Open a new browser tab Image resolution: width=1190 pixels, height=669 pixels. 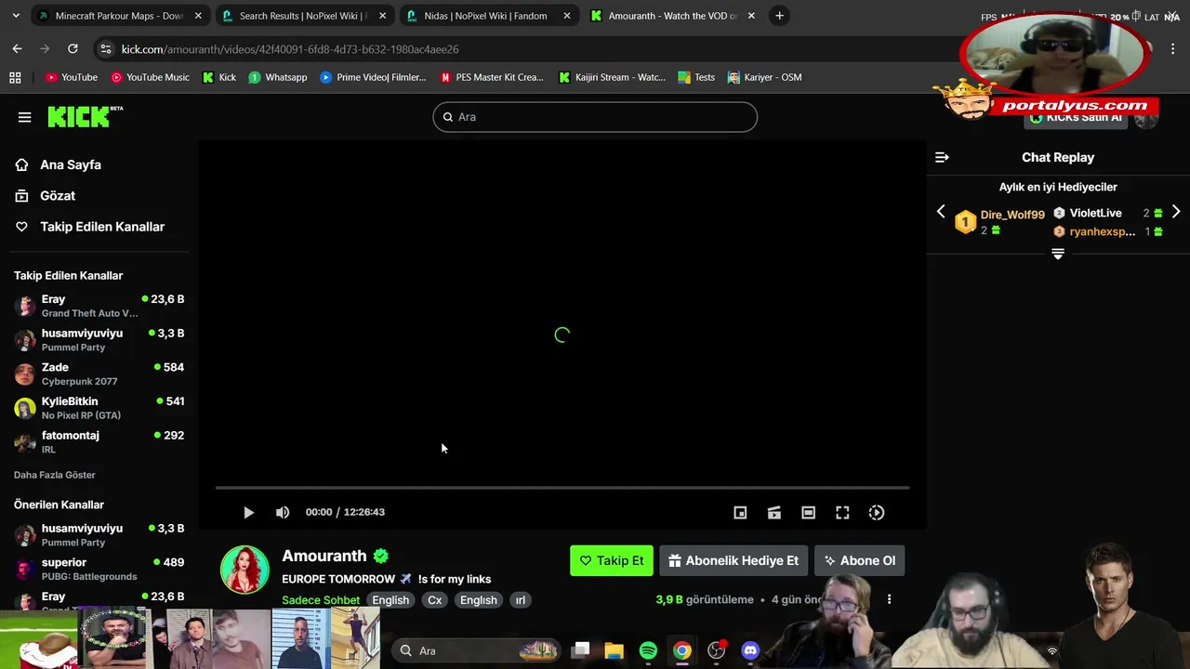[x=780, y=16]
